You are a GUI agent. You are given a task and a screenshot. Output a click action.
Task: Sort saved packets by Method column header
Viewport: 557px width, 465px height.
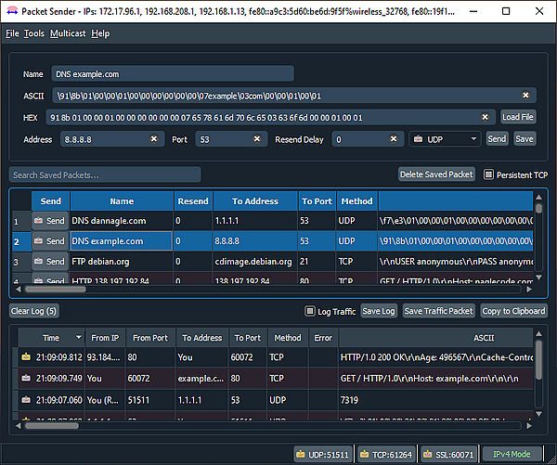coord(356,200)
